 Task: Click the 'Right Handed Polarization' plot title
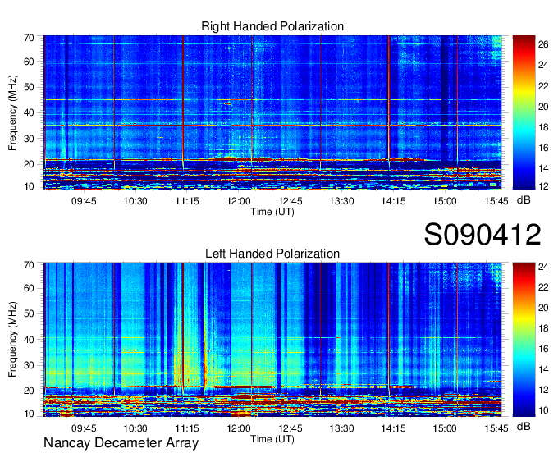272,26
